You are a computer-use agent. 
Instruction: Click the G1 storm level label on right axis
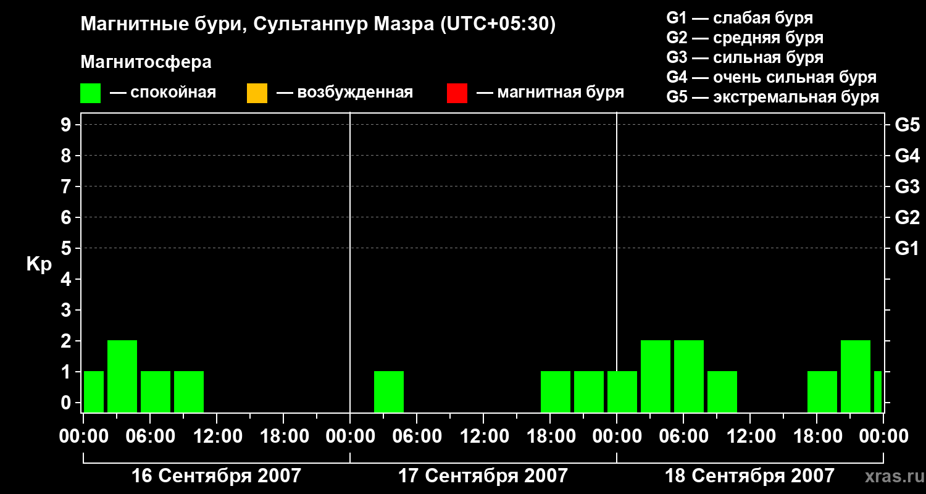907,249
